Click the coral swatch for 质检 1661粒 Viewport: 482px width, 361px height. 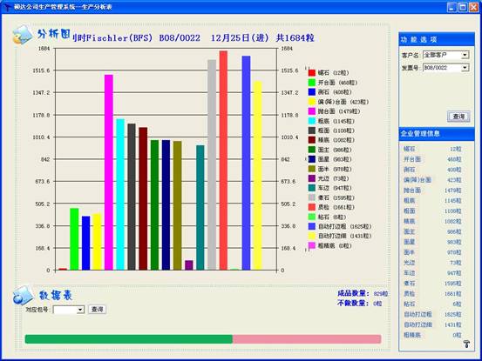point(312,207)
